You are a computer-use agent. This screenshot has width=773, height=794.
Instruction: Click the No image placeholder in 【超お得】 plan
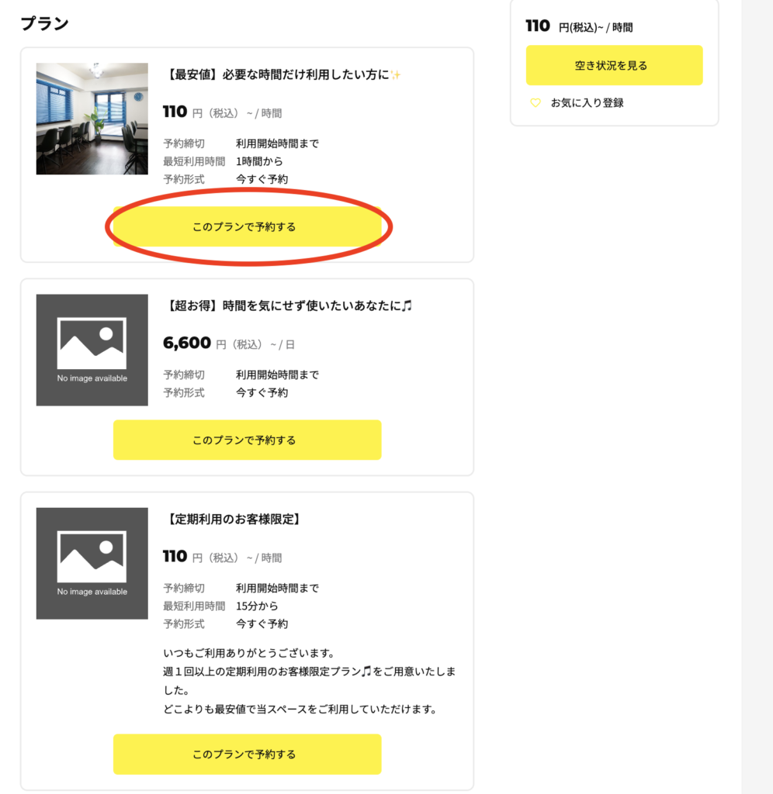(x=92, y=350)
